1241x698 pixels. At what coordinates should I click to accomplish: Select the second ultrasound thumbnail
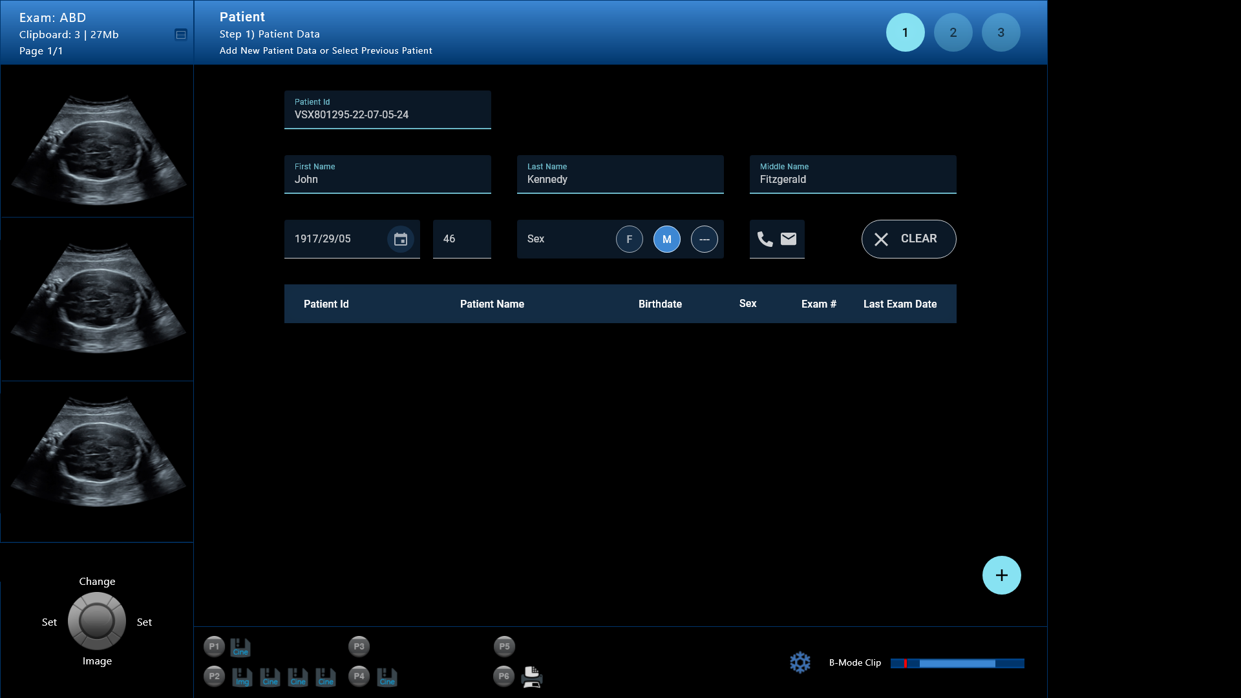click(x=97, y=299)
